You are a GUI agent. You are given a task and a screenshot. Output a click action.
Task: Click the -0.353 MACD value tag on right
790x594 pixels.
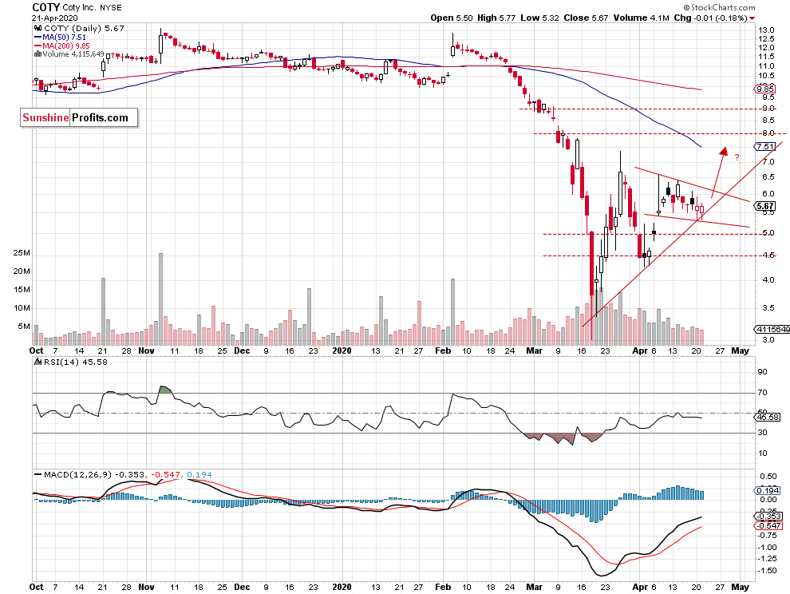(x=768, y=516)
